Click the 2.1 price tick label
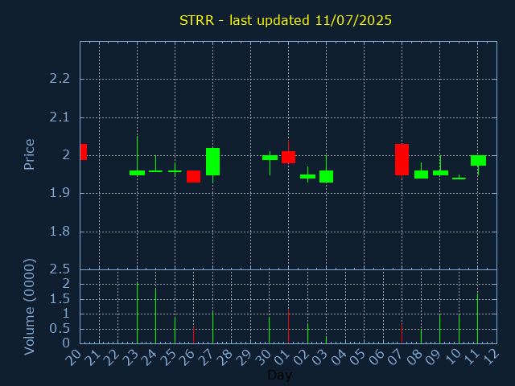The image size is (515, 386). [x=60, y=117]
